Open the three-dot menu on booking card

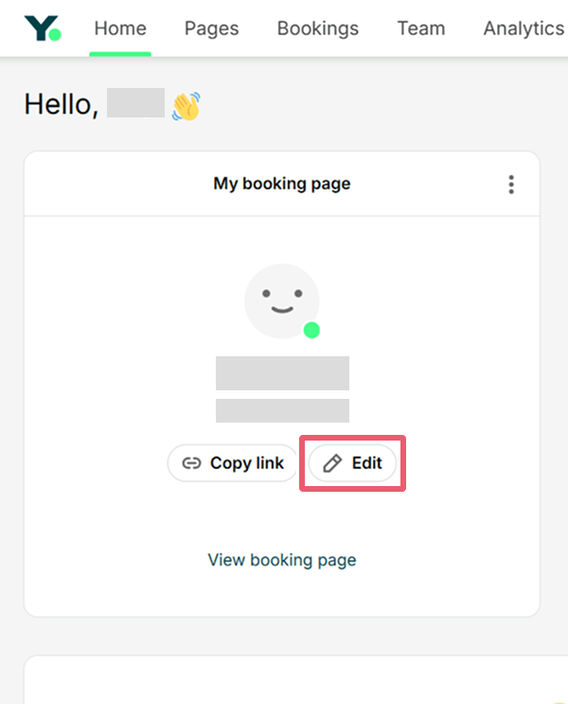click(x=511, y=184)
